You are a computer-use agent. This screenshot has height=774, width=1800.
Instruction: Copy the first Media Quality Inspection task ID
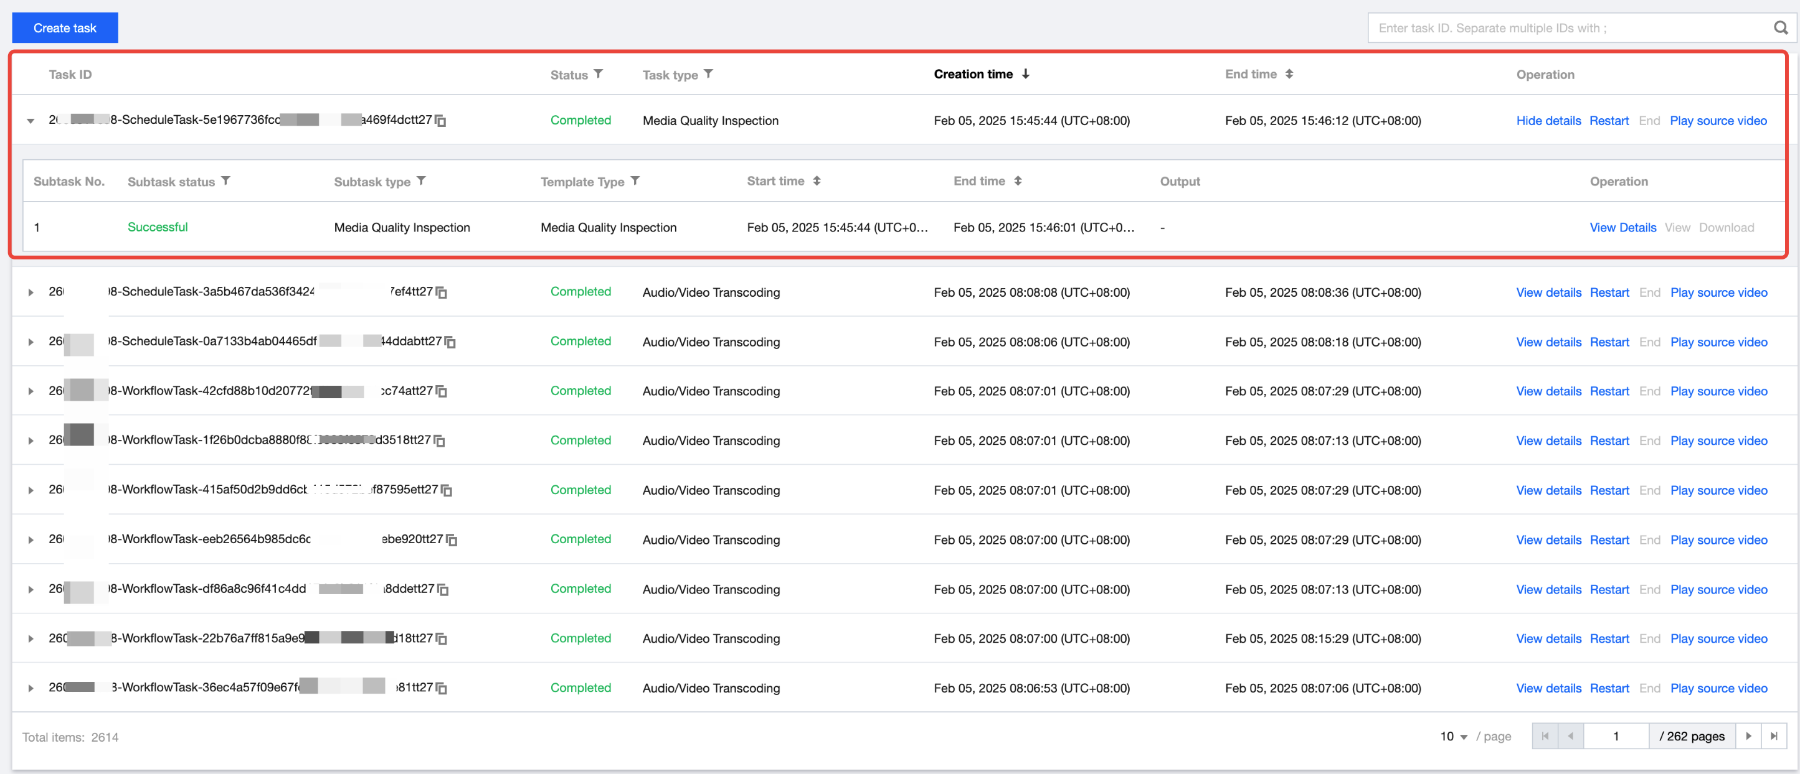tap(441, 121)
